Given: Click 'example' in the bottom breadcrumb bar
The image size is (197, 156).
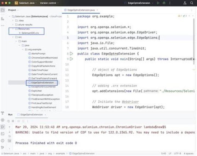Looking at the screenshot, I should (x=60, y=154).
